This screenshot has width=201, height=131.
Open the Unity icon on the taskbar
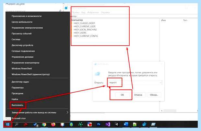click(x=117, y=124)
